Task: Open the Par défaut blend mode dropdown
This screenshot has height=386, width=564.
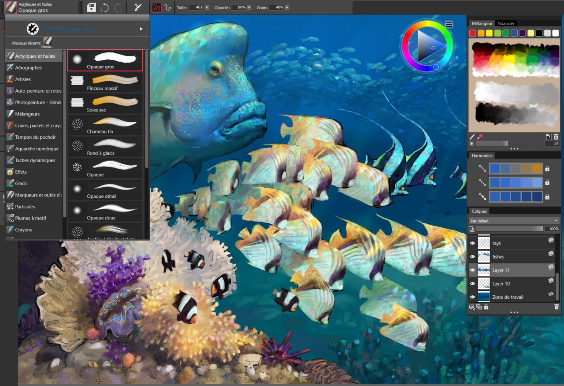Action: [x=514, y=221]
